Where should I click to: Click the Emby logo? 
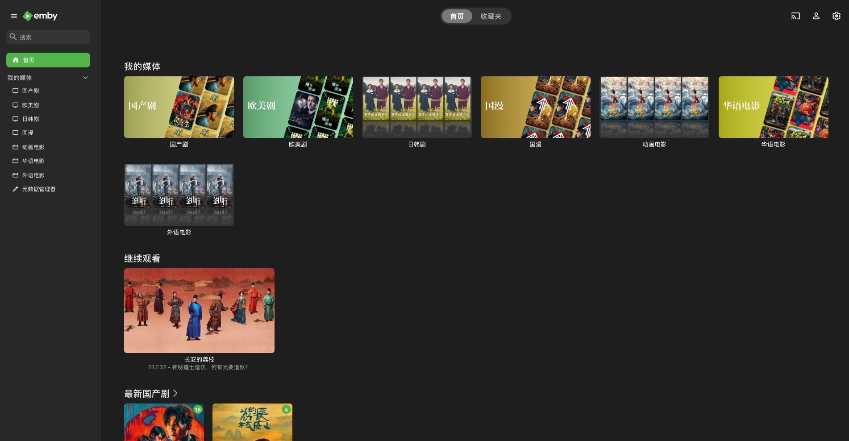pyautogui.click(x=40, y=16)
